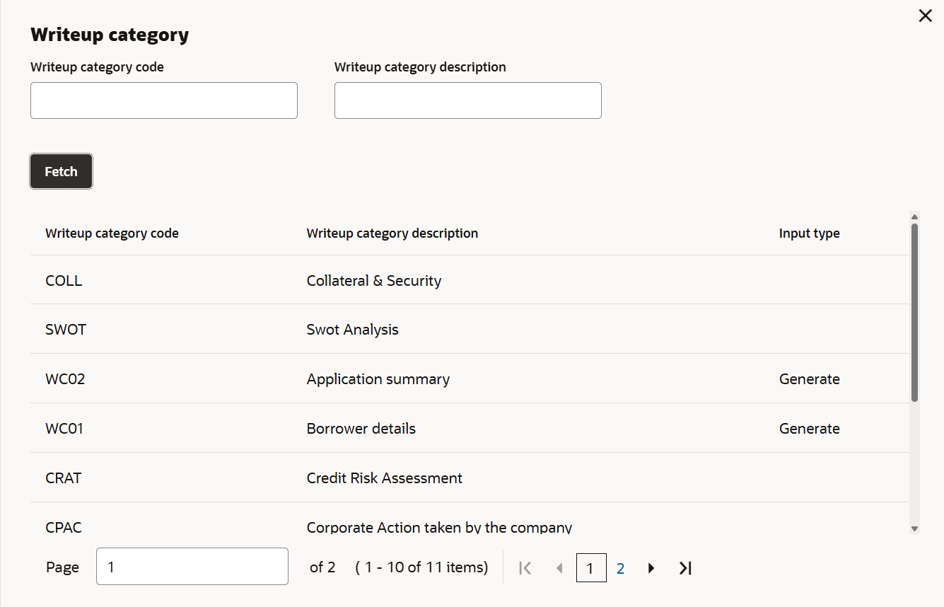Select the COLL Collateral & Security row
The height and width of the screenshot is (607, 944).
pos(373,281)
